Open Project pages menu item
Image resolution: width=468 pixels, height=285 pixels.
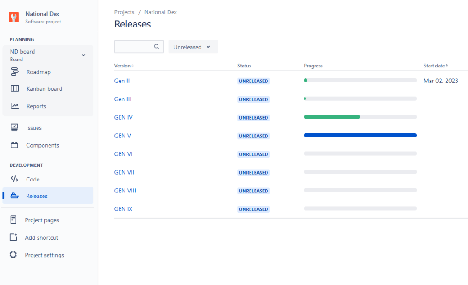point(42,220)
